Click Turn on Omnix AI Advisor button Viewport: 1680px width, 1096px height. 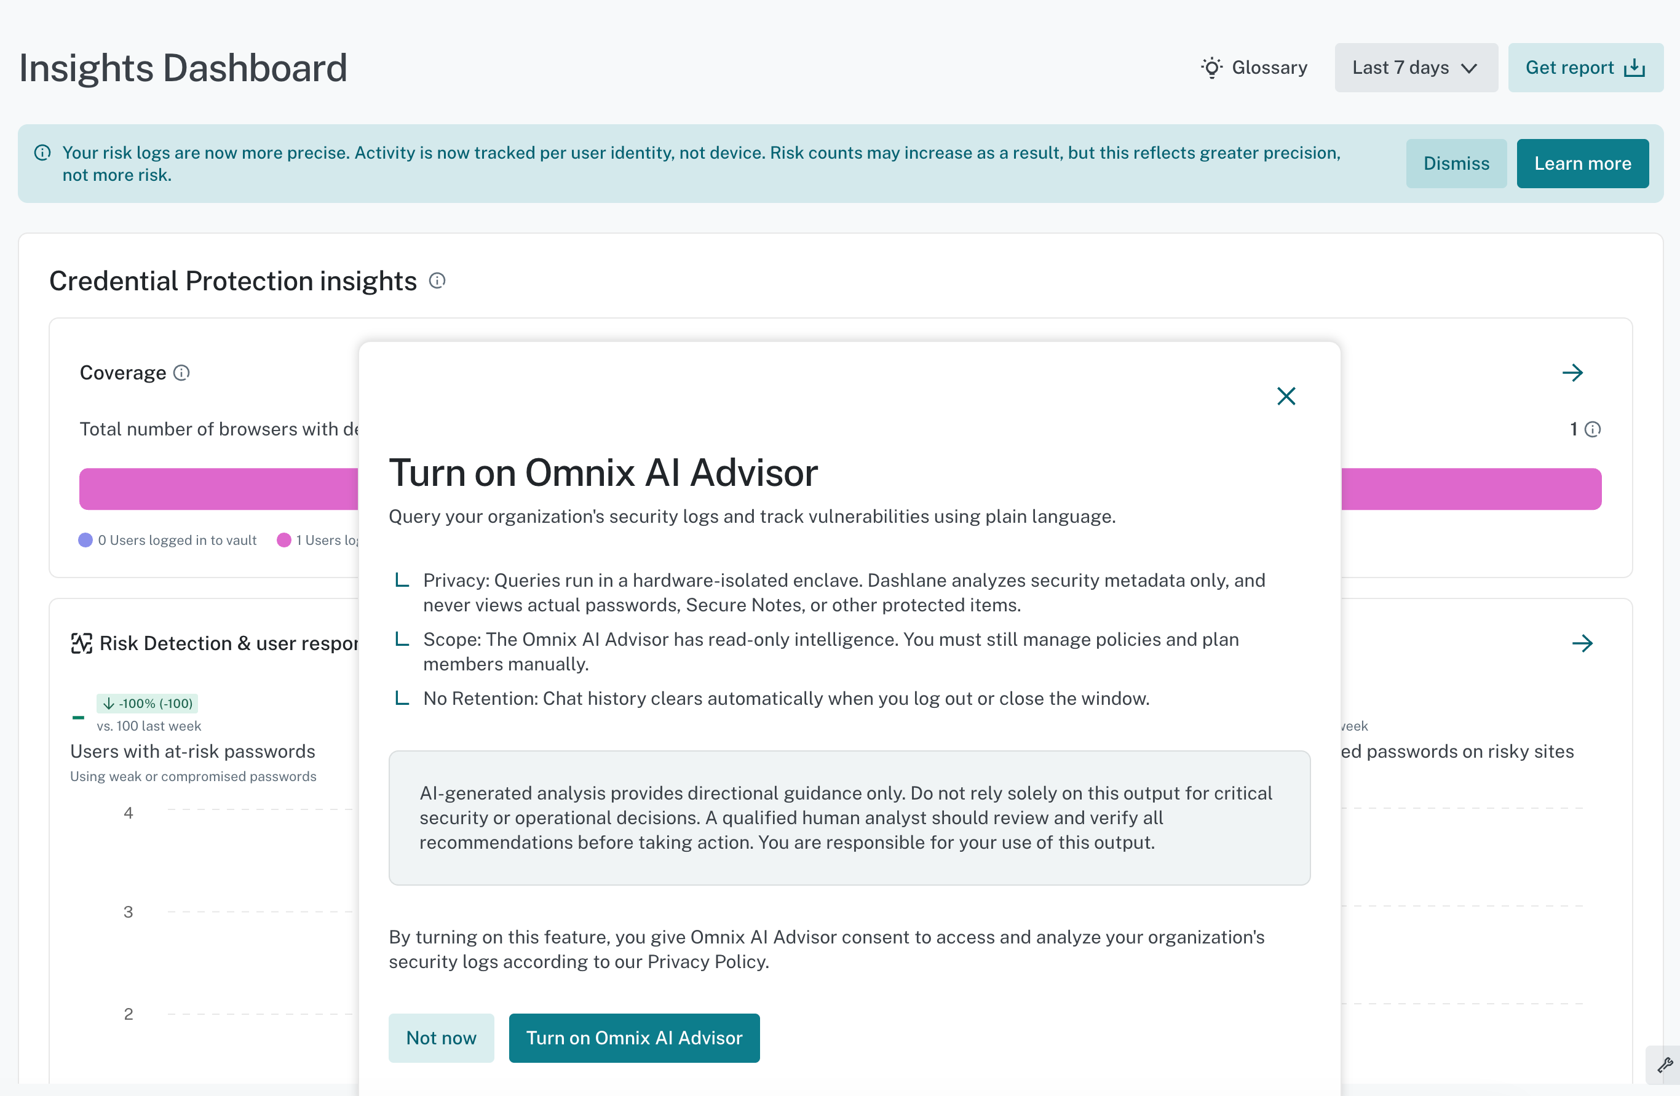(x=634, y=1038)
